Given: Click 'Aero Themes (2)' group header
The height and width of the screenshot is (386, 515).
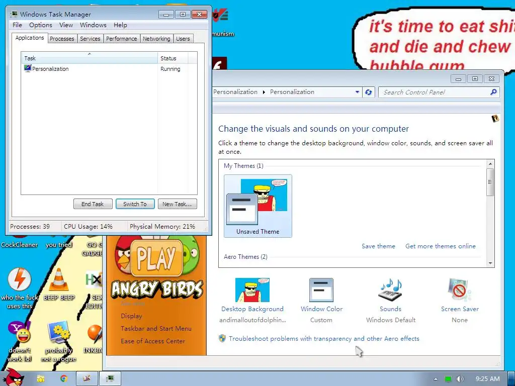Looking at the screenshot, I should (245, 257).
